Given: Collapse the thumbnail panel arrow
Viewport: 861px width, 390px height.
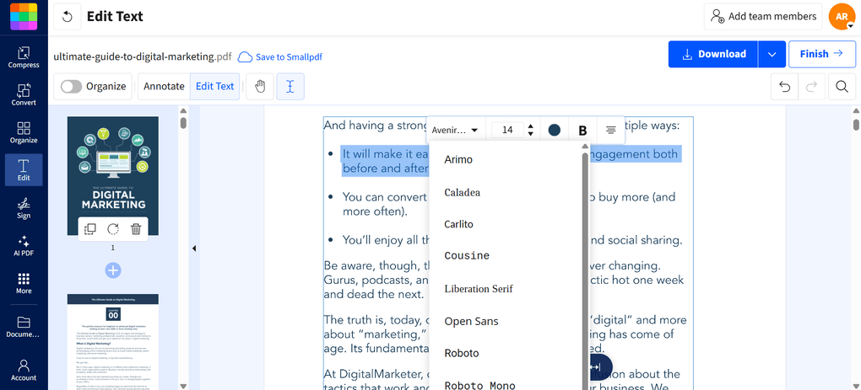Looking at the screenshot, I should click(194, 248).
